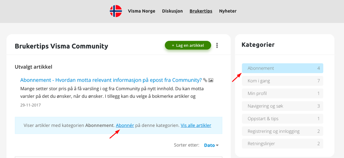This screenshot has height=158, width=344.
Task: Click the Vis alle artikler link
Action: coord(196,126)
